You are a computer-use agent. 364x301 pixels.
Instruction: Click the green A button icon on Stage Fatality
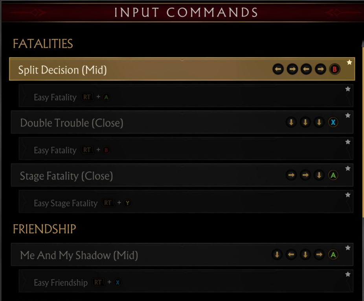(333, 175)
